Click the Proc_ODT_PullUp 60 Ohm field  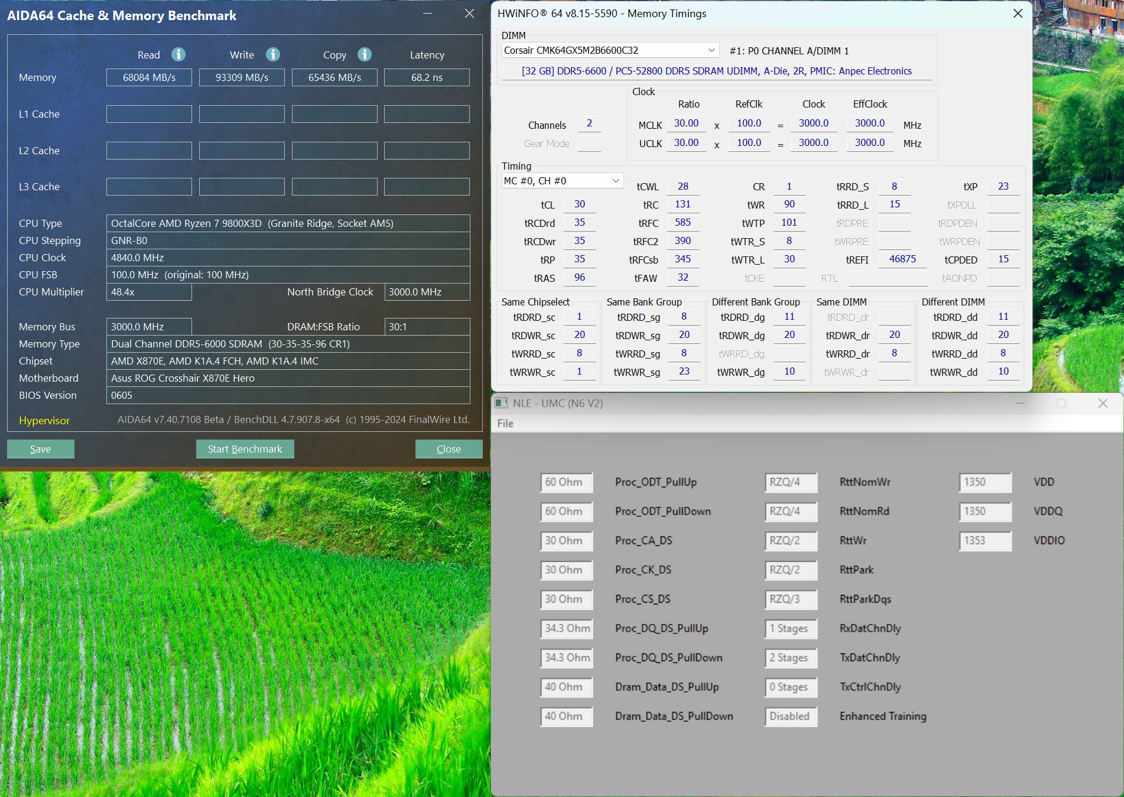(x=566, y=482)
